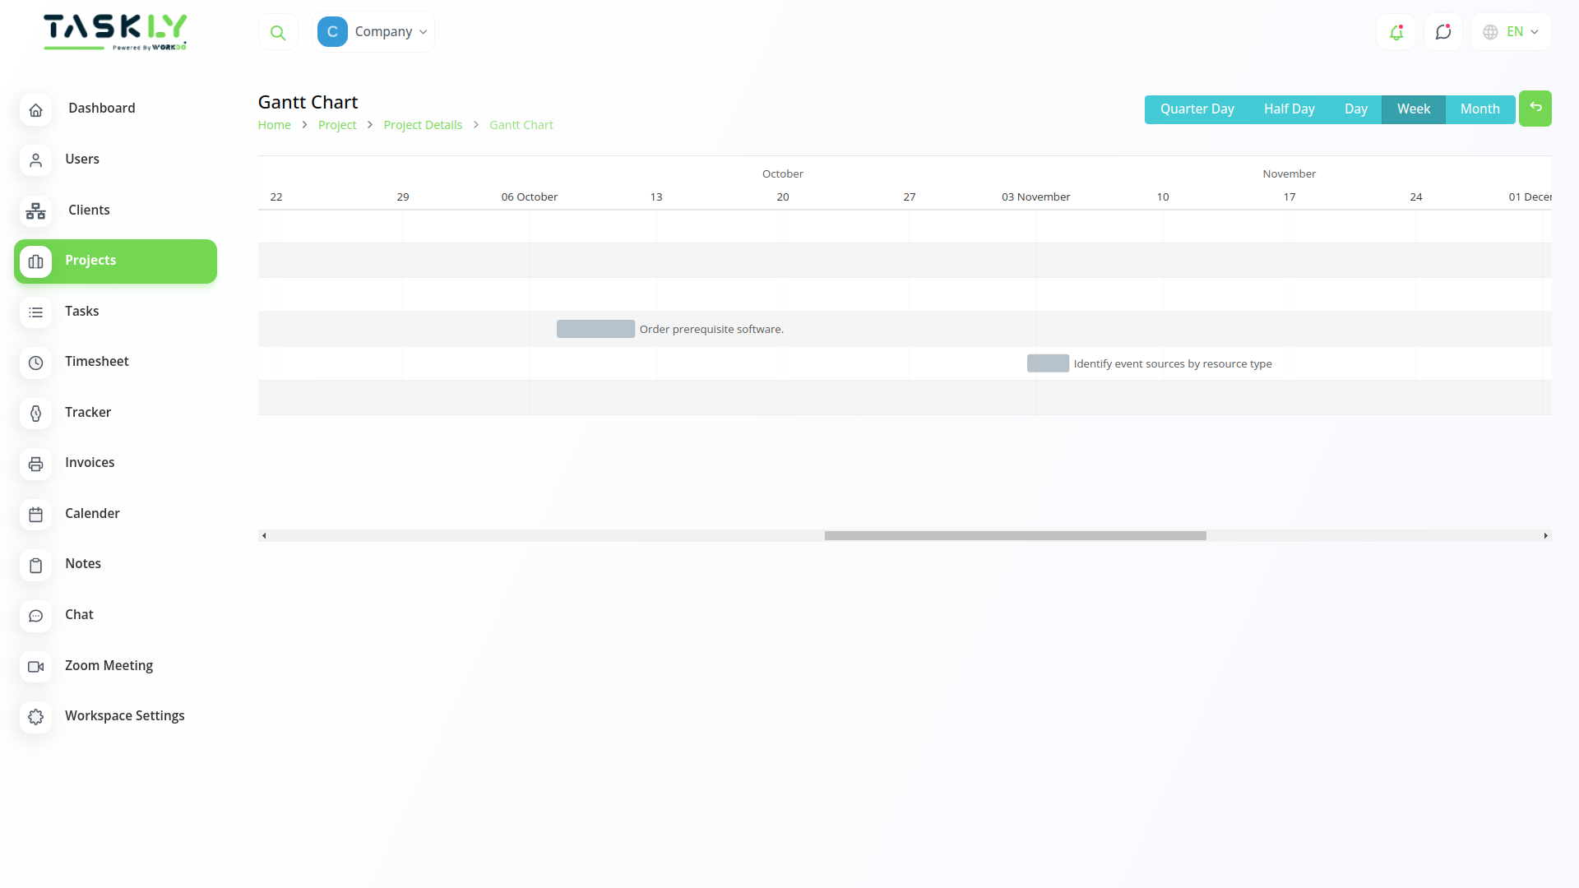Open the EN language selector
The width and height of the screenshot is (1579, 888).
(x=1511, y=31)
